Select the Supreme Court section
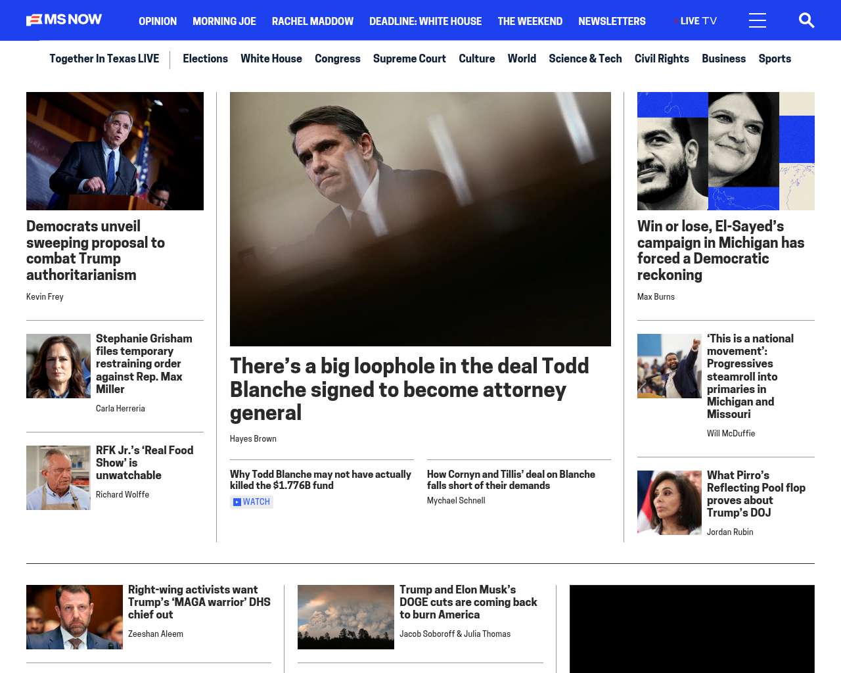The height and width of the screenshot is (673, 841). point(409,58)
